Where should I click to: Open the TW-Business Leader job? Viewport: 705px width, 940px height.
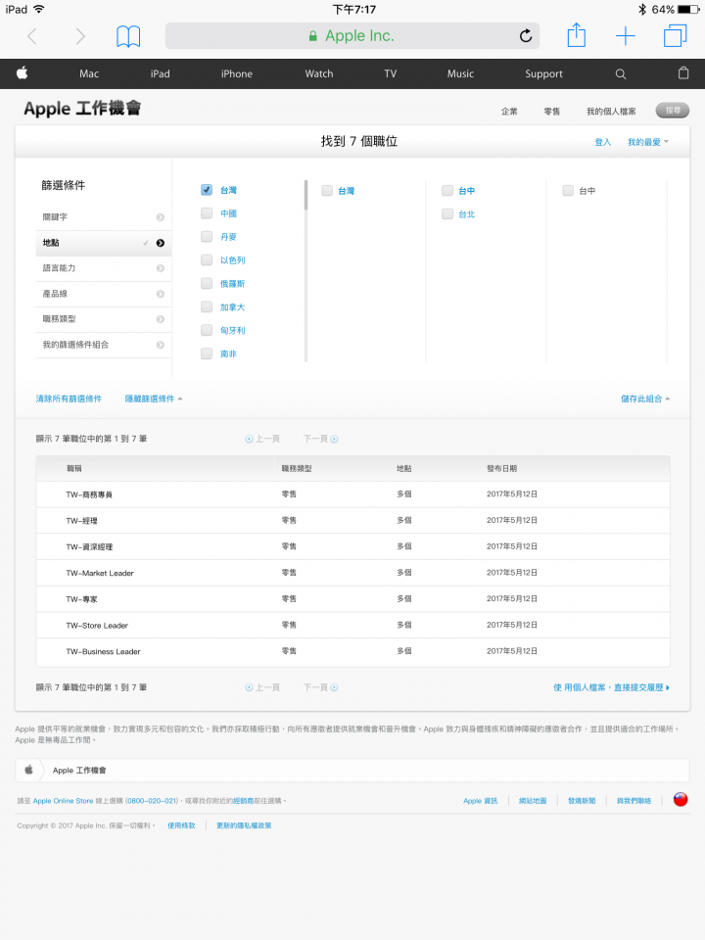coord(103,652)
